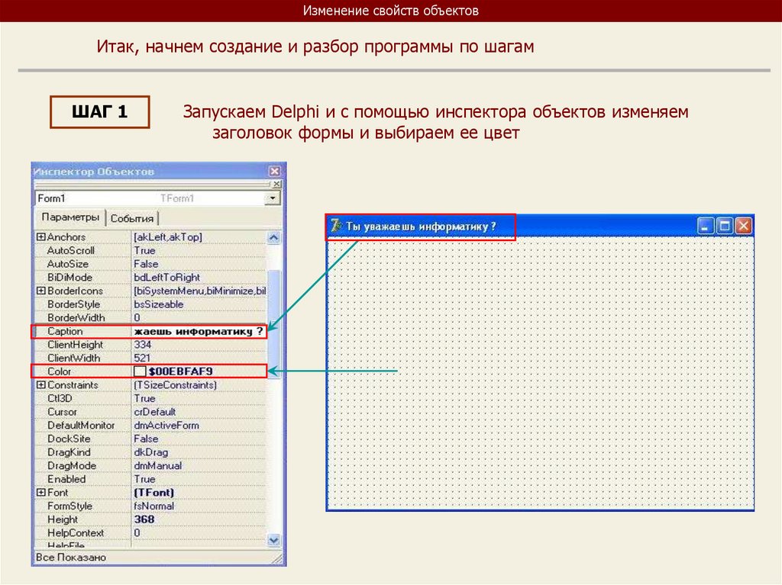Open the Form1 object selector dropdown

coord(273,198)
